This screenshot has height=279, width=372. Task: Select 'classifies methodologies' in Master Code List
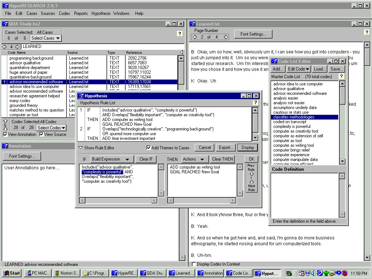tap(304, 117)
